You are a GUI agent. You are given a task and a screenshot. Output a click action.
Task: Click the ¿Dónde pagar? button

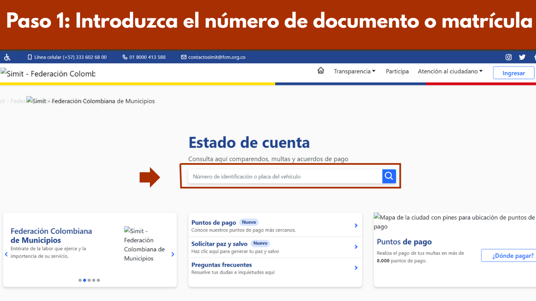coord(509,255)
